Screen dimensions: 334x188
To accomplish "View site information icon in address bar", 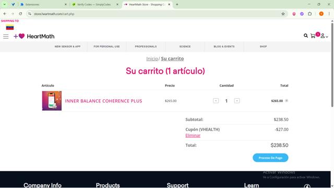I will (x=30, y=14).
